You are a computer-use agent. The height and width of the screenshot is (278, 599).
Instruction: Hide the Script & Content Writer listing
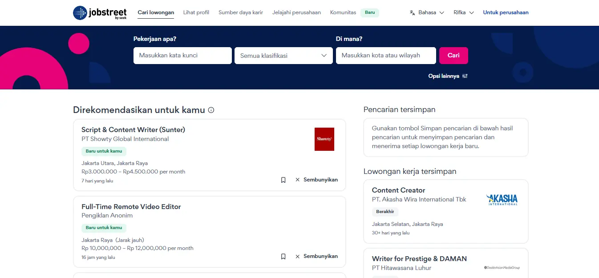tap(316, 180)
